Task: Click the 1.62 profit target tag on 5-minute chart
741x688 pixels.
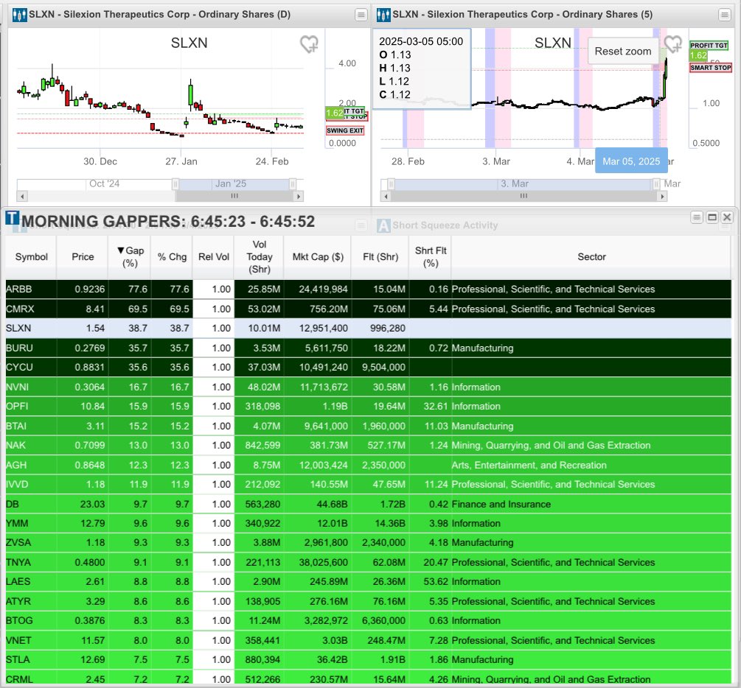Action: 698,55
